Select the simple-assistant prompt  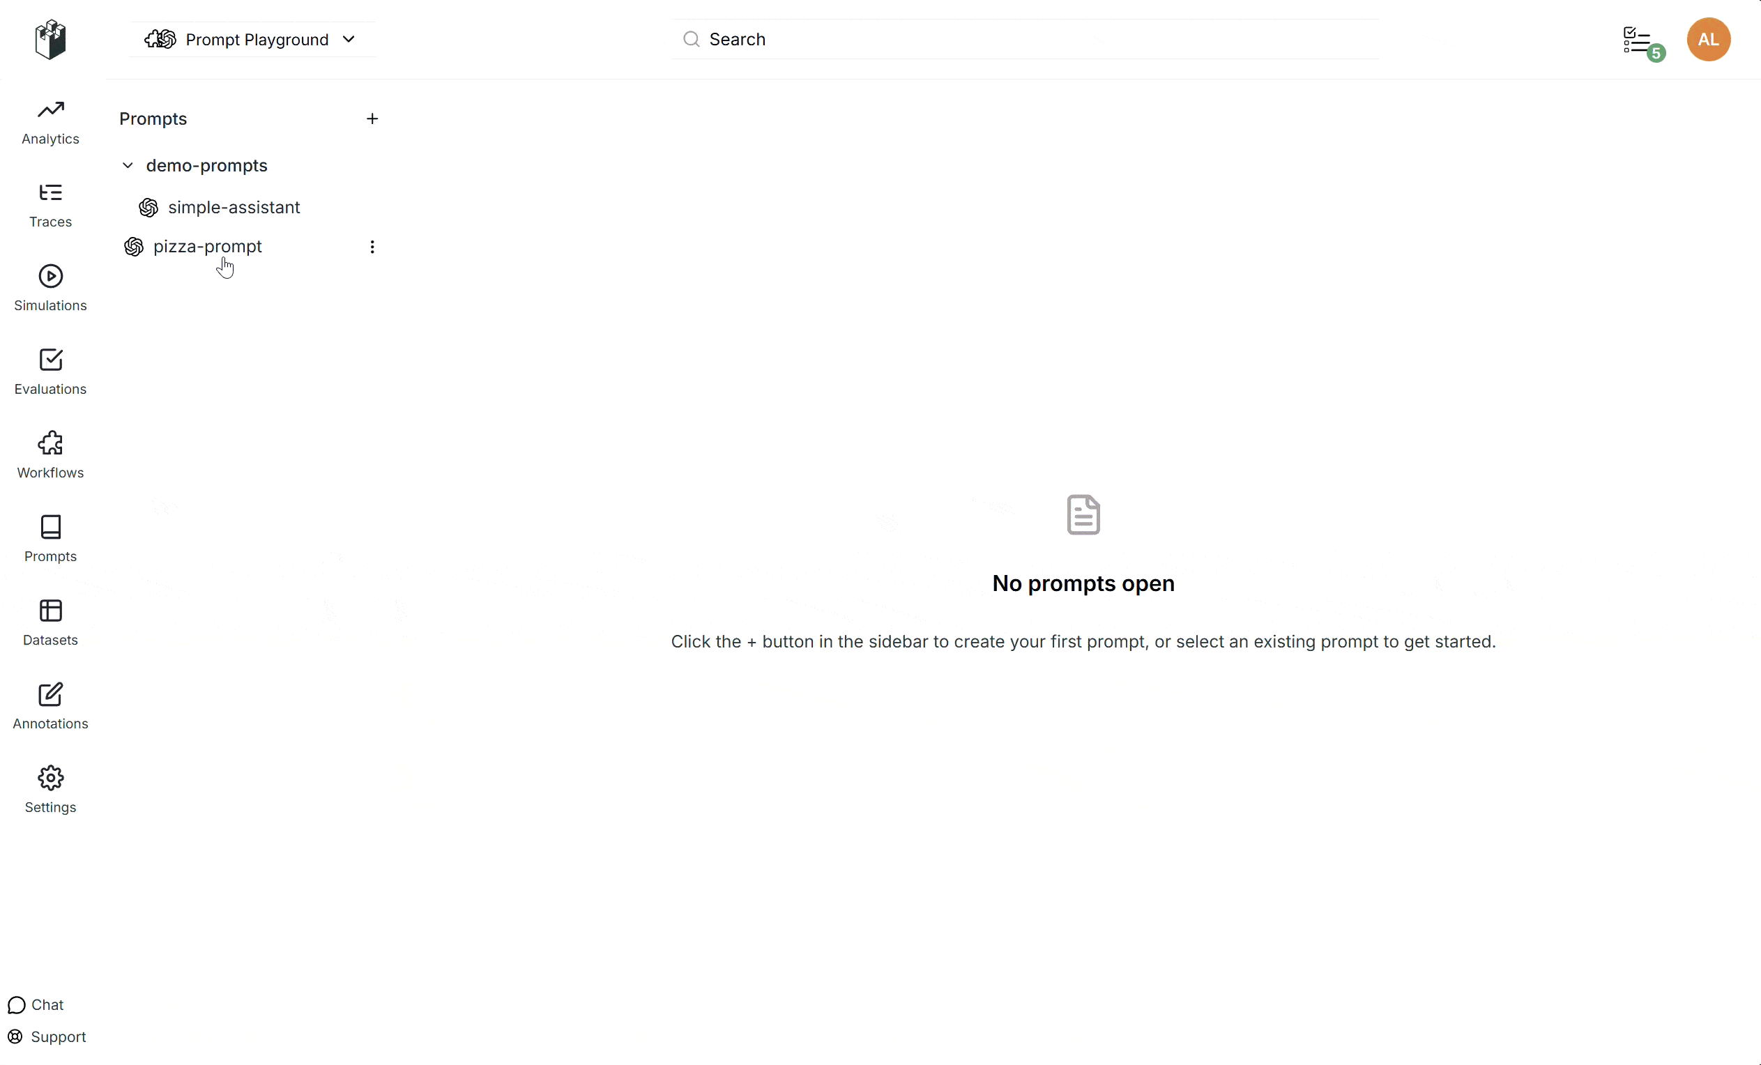234,207
